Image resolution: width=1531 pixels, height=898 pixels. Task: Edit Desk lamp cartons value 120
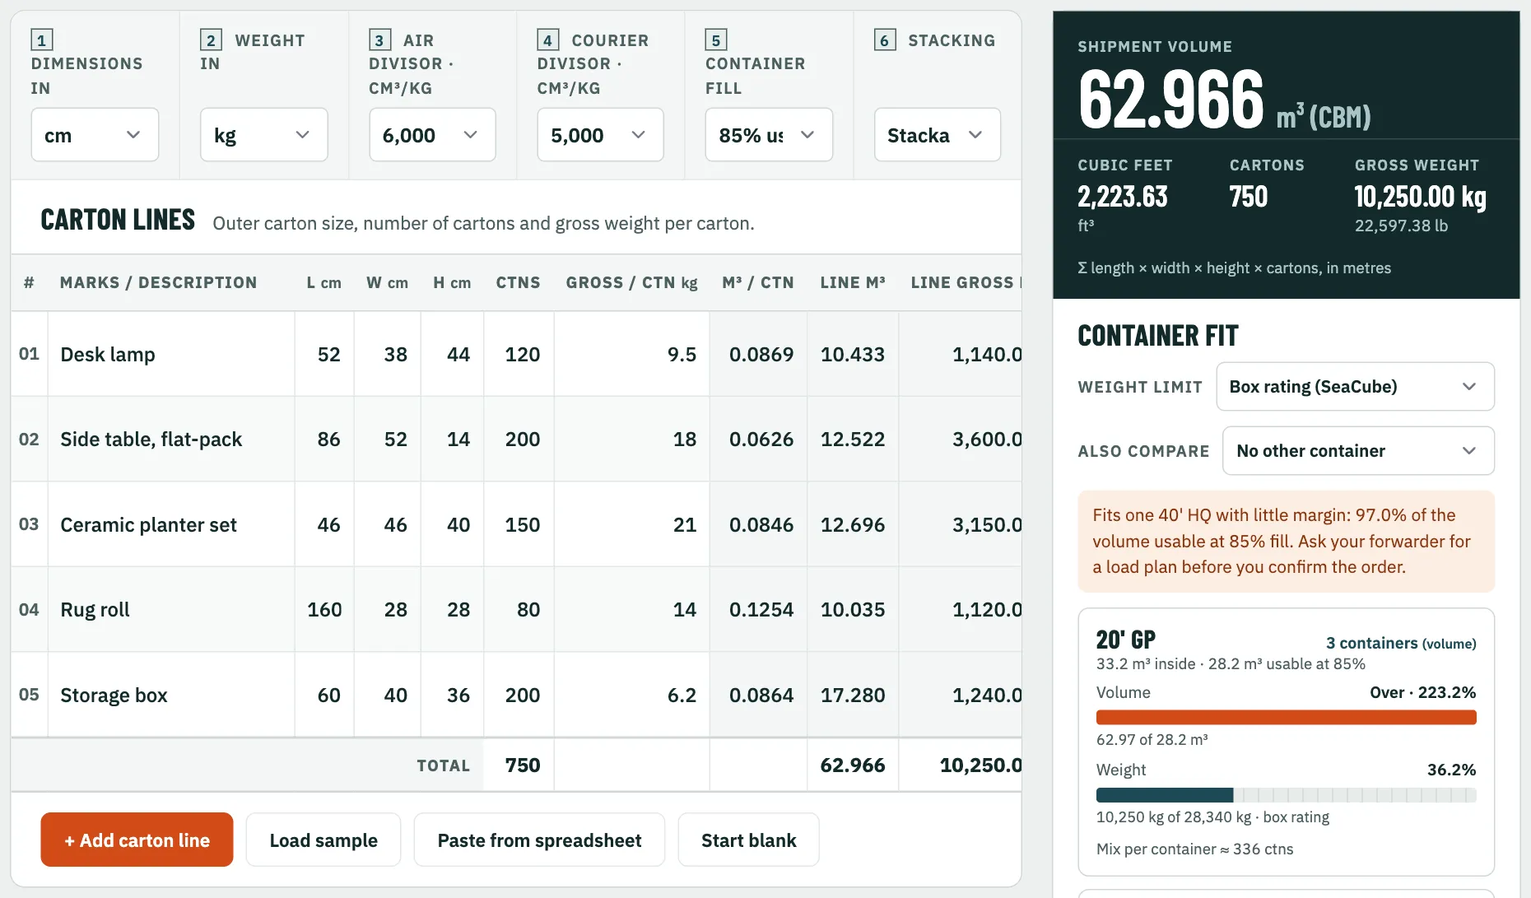519,355
